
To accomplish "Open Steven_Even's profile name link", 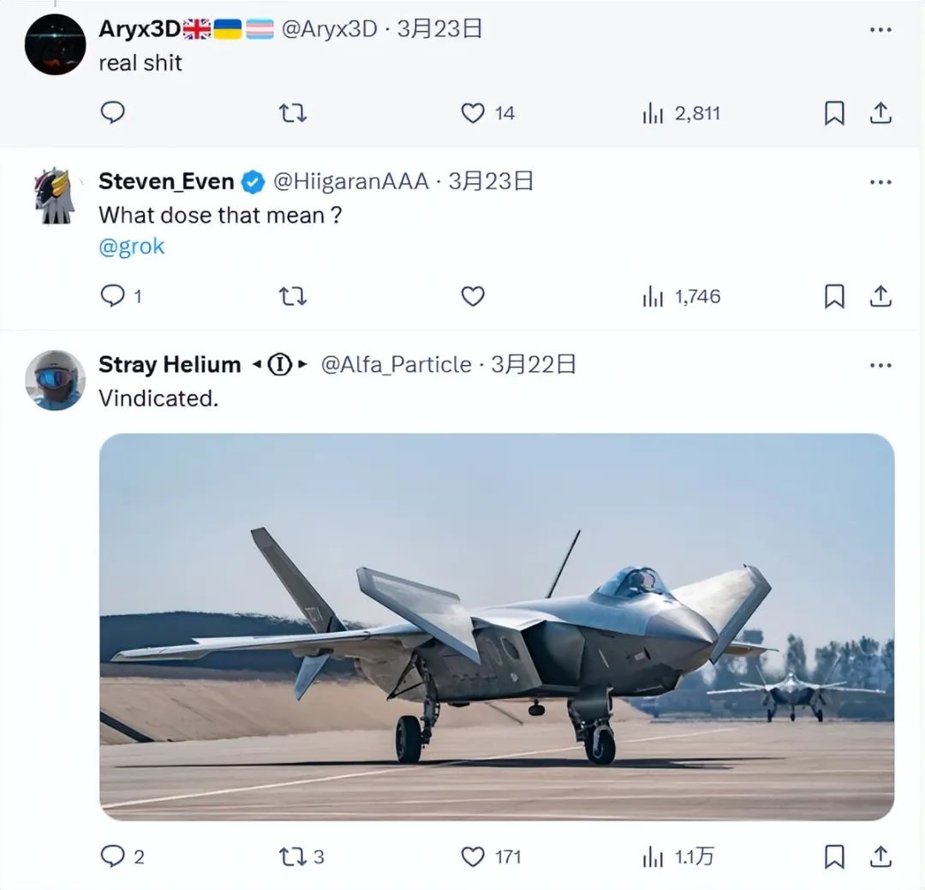I will click(x=166, y=182).
